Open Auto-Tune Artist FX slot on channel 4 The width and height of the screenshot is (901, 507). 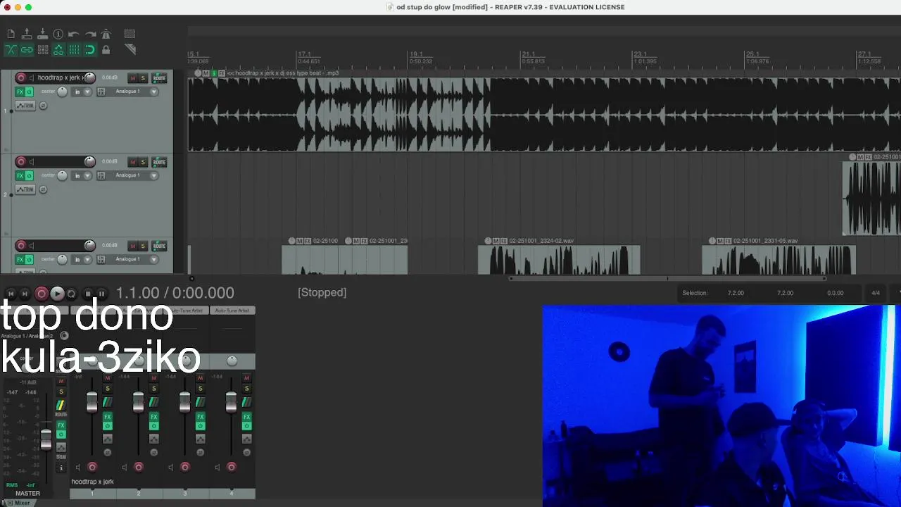[x=232, y=311]
